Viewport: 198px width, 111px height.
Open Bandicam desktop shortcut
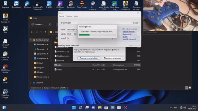pyautogui.click(x=71, y=5)
